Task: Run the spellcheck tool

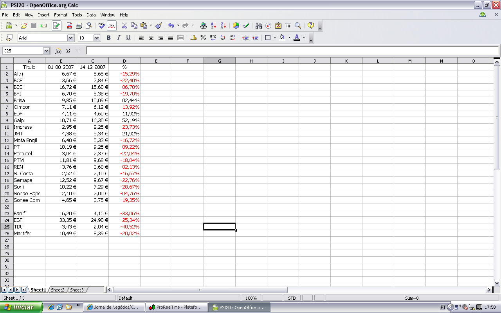Action: pos(102,26)
